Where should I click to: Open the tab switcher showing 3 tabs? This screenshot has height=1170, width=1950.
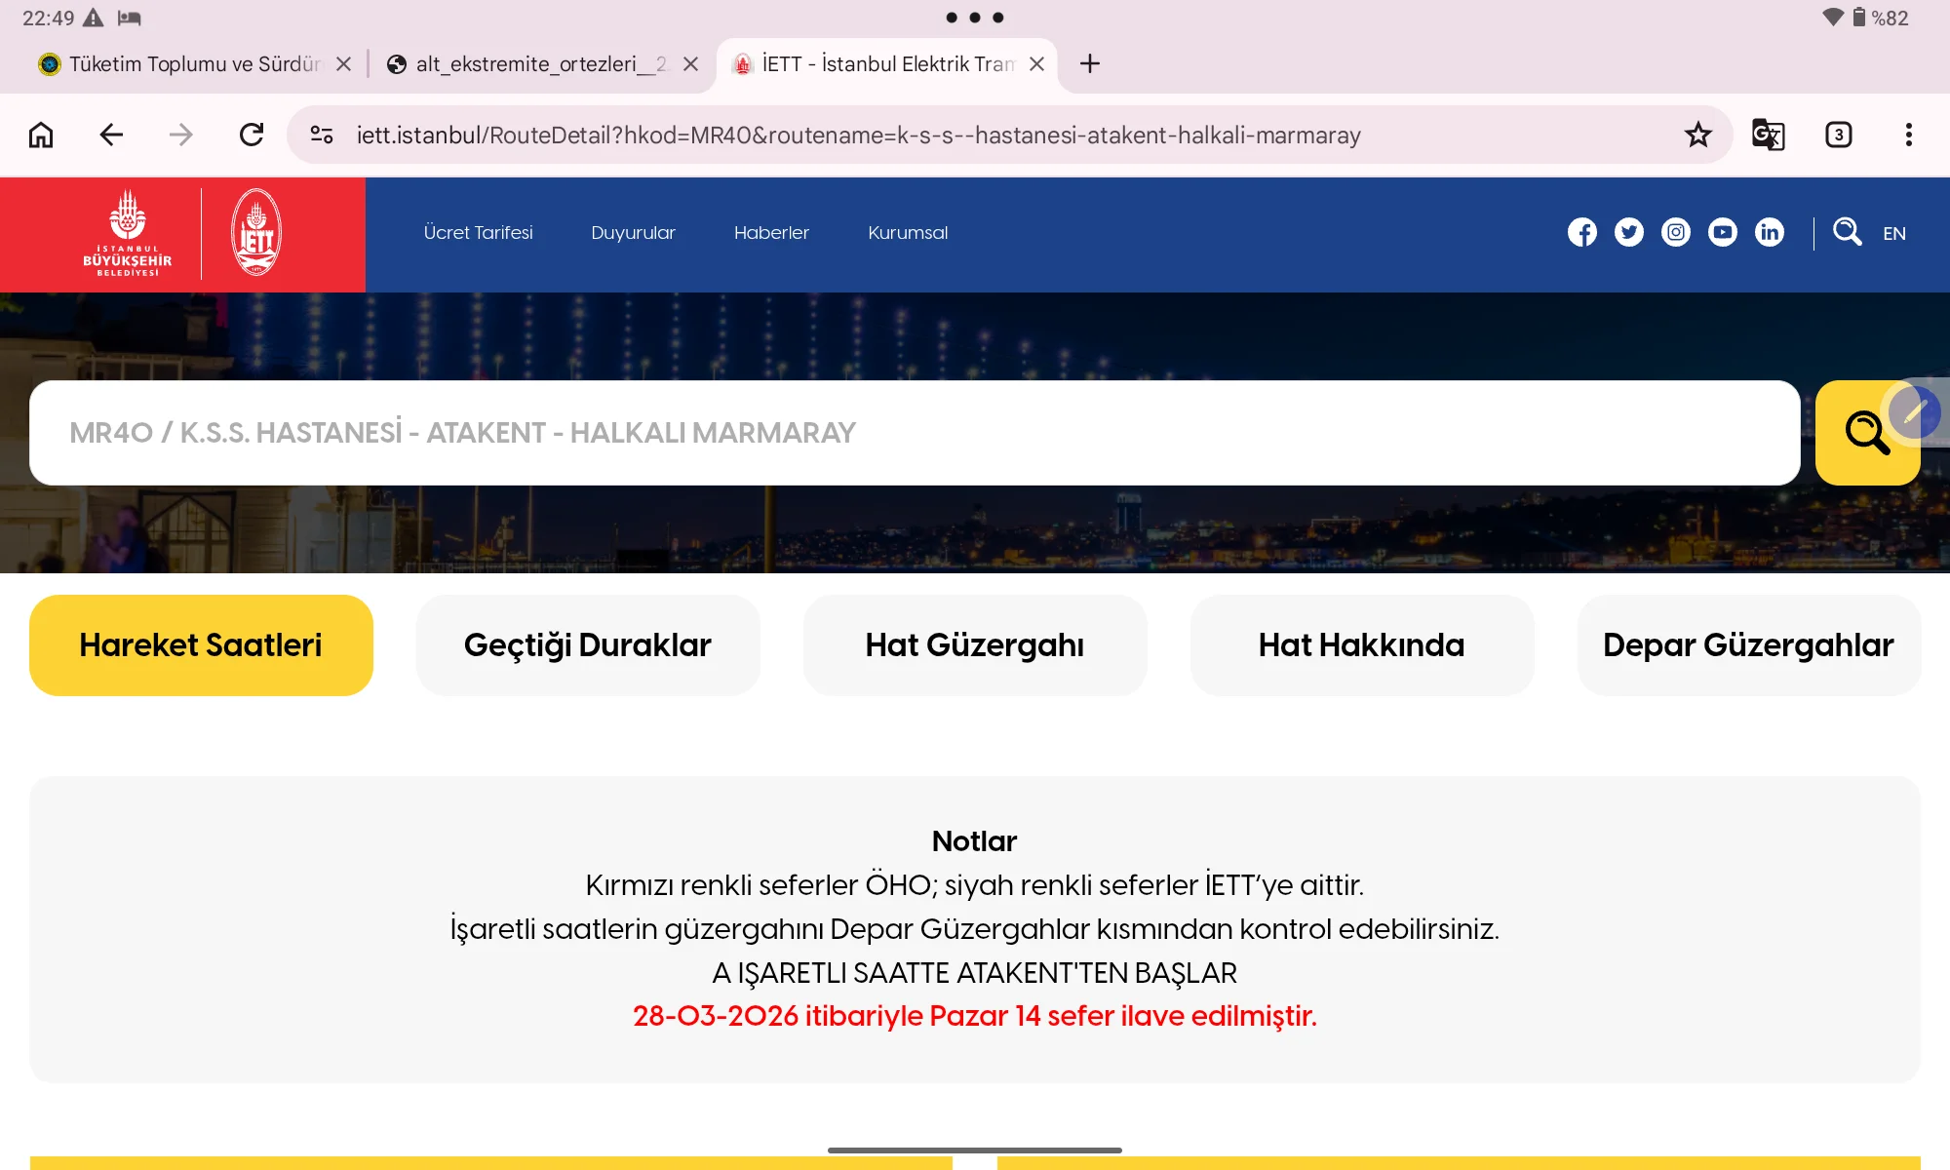[x=1839, y=135]
